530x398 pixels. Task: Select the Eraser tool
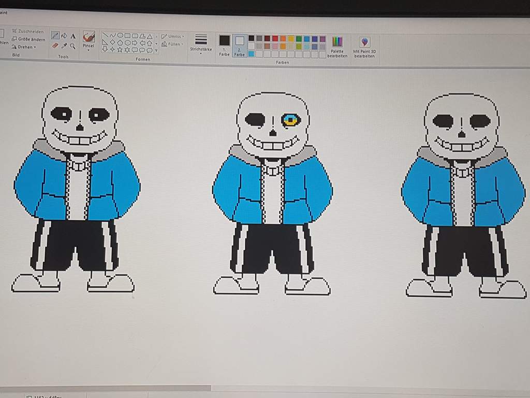(x=55, y=46)
